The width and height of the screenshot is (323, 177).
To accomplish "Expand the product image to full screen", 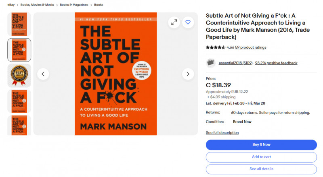I will 174,23.
